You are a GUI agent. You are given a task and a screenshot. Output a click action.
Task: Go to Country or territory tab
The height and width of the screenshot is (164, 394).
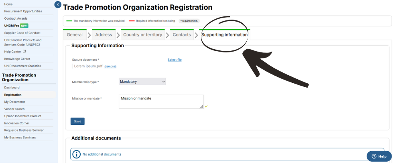143,35
